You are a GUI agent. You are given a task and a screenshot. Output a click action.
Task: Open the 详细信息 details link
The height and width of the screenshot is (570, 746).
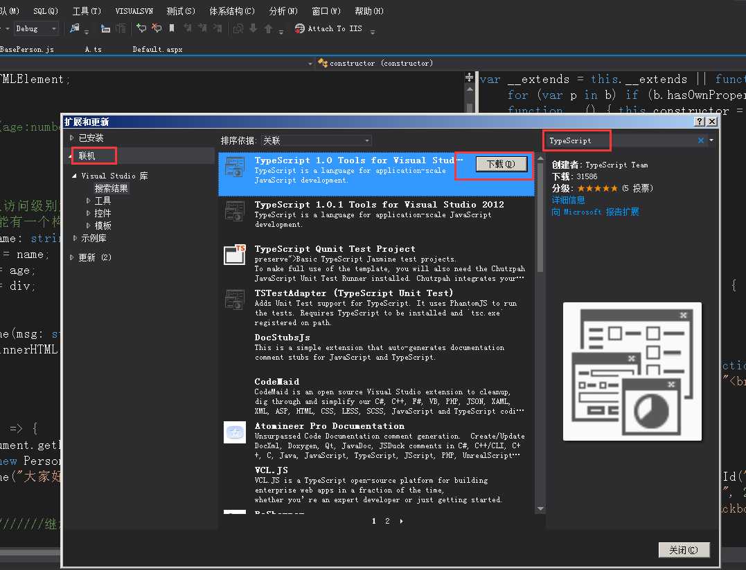pyautogui.click(x=568, y=200)
